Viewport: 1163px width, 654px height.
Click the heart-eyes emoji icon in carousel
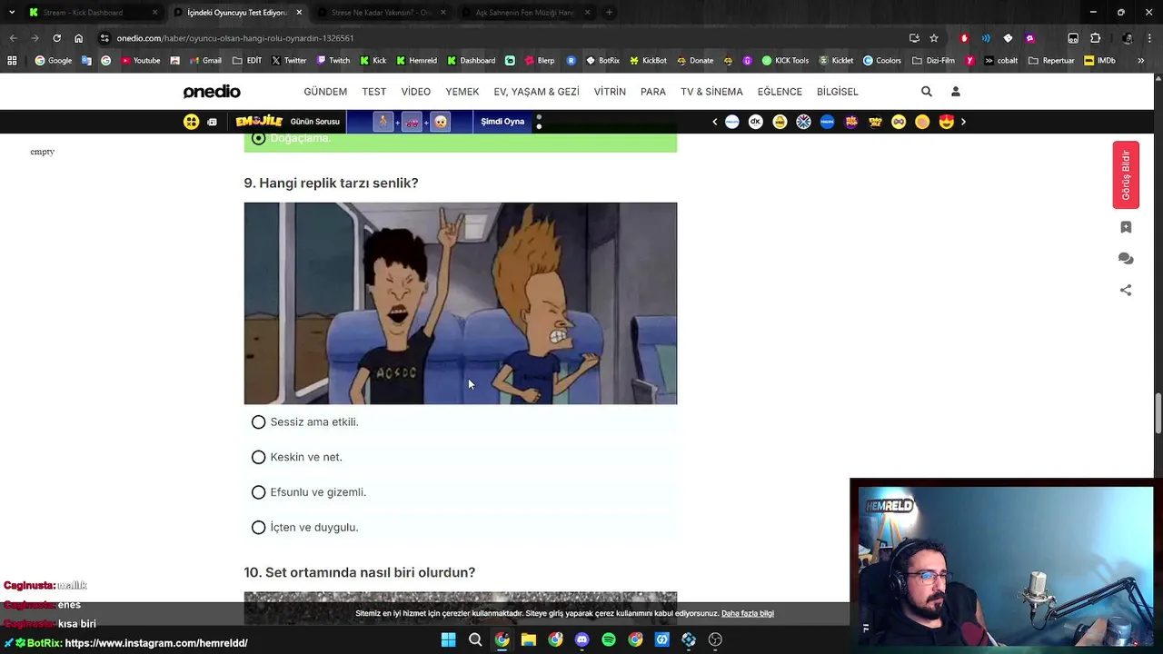click(x=947, y=122)
